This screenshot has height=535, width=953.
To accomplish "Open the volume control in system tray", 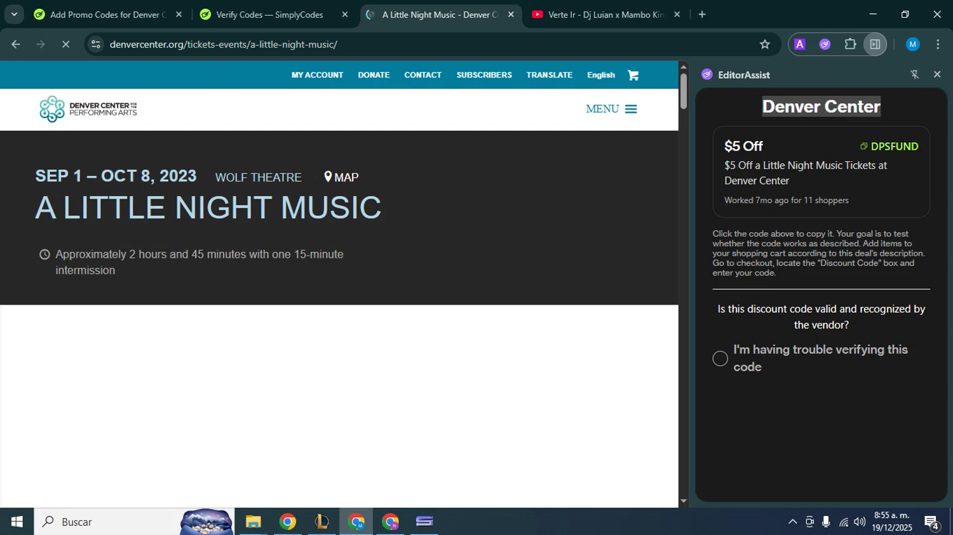I will [860, 522].
